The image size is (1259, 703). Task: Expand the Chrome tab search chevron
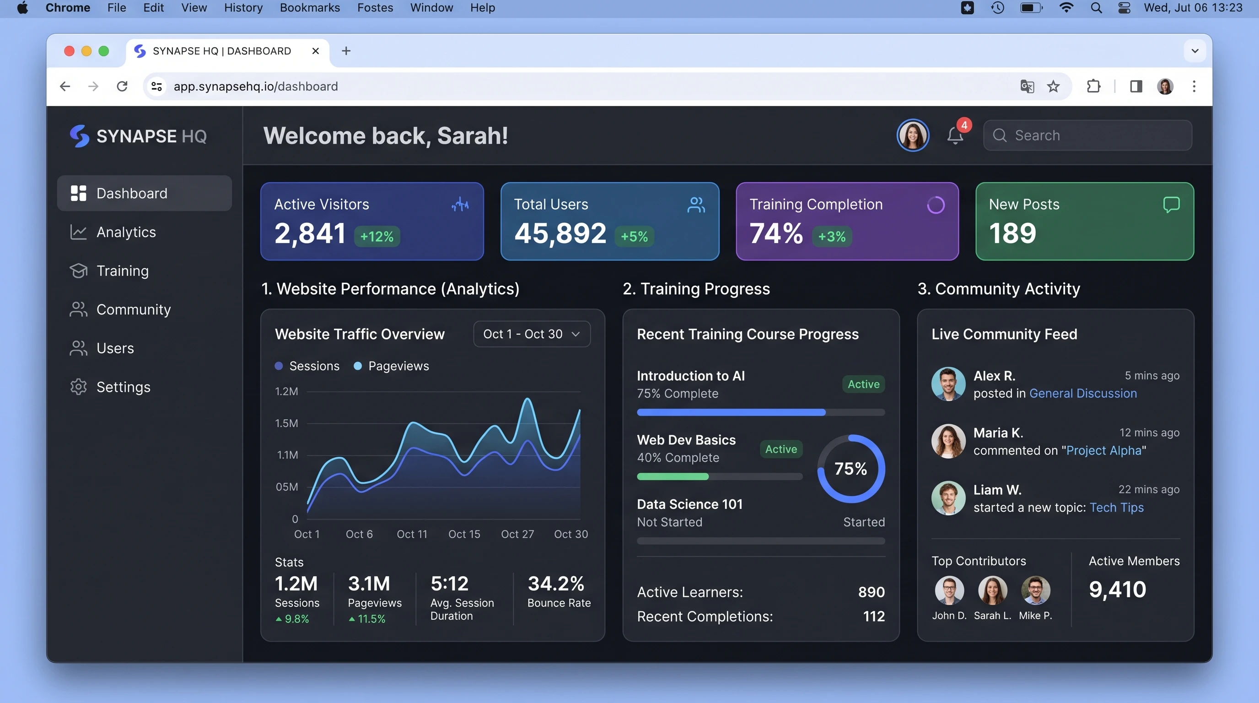coord(1194,51)
